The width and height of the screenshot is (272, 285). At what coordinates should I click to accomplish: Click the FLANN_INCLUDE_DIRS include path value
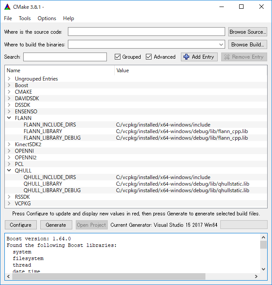tap(163, 125)
